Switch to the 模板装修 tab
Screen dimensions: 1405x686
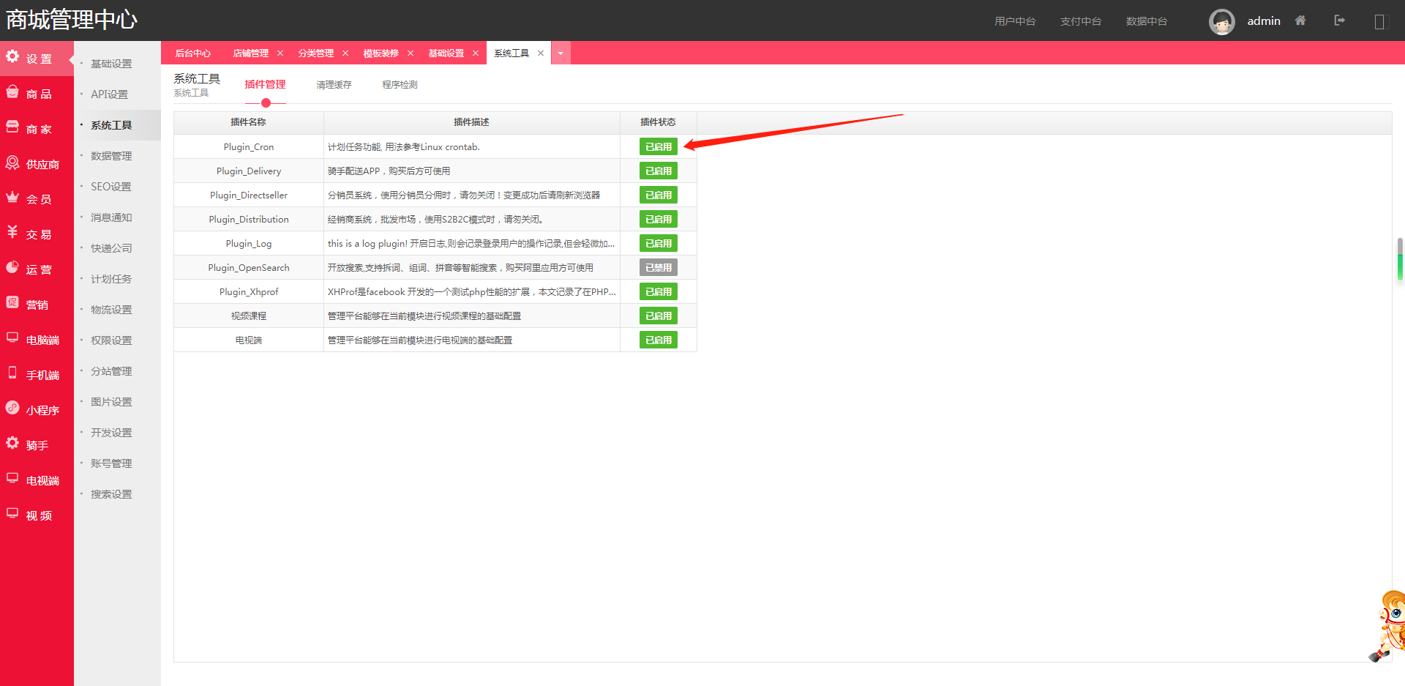click(x=381, y=53)
